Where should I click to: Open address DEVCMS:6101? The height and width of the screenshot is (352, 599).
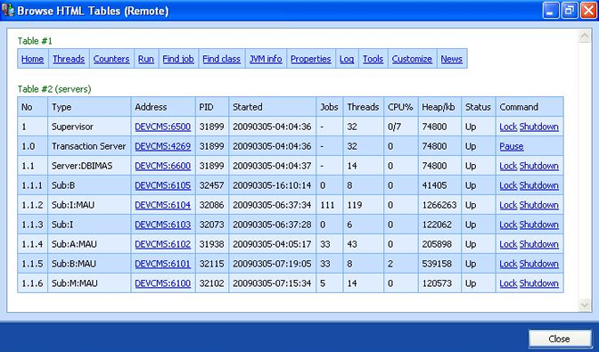pos(163,264)
